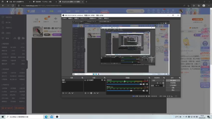Open OBS from Windows taskbar
This screenshot has height=119, width=212.
point(57,117)
